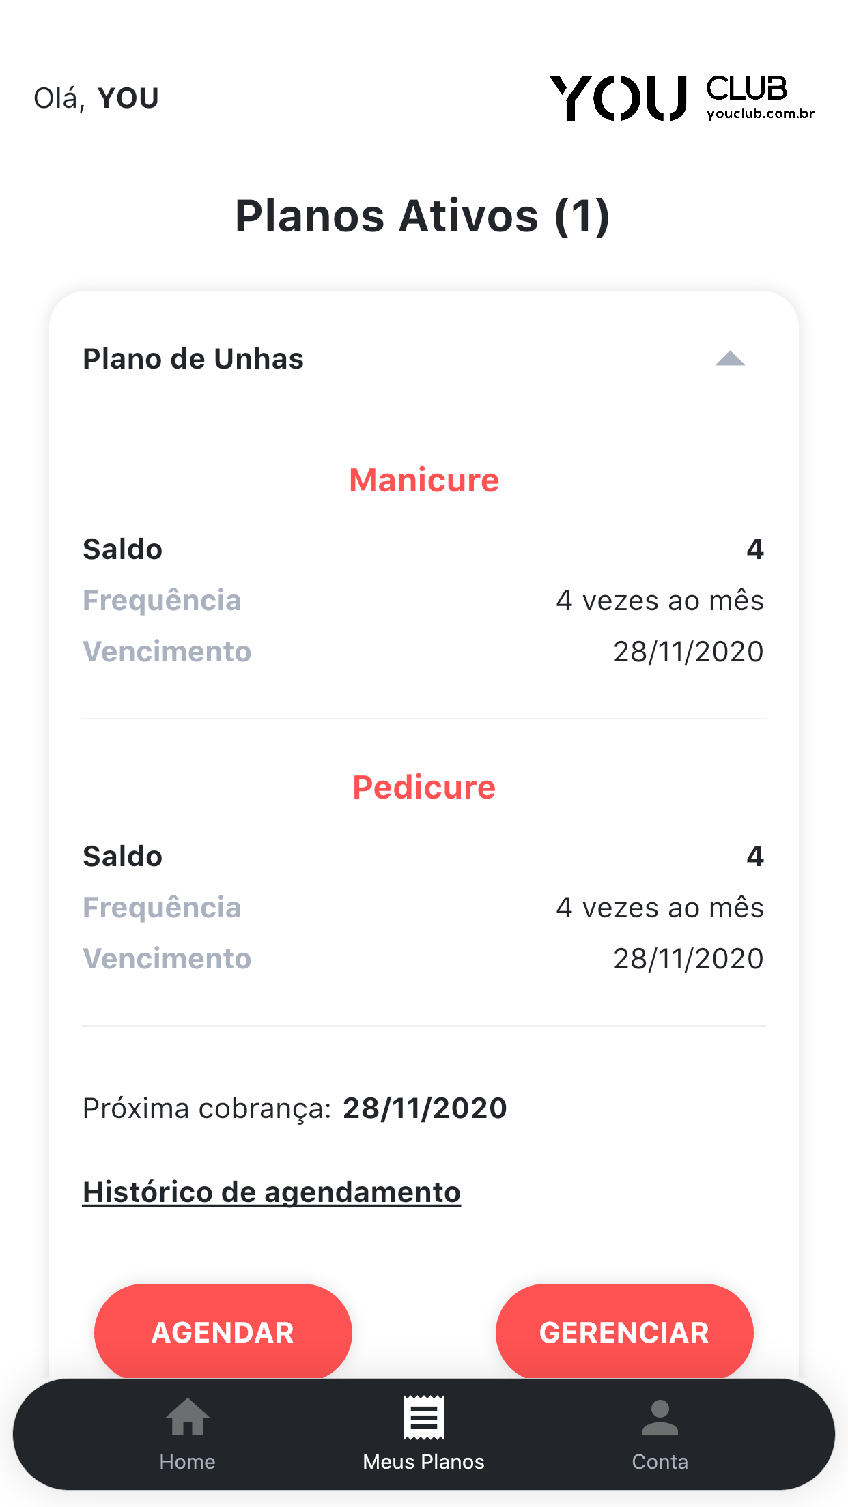Tap the Pedicure Vencimento date
848x1507 pixels.
pos(688,959)
